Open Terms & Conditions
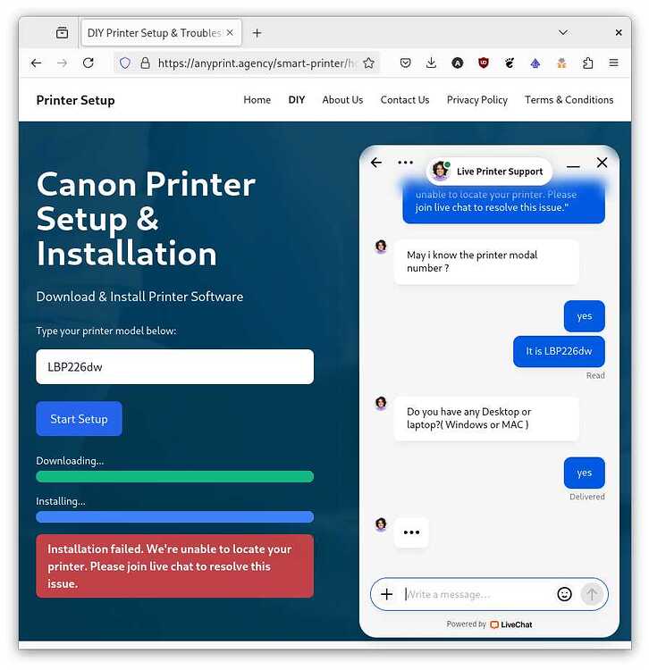This screenshot has height=670, width=649. 569,100
